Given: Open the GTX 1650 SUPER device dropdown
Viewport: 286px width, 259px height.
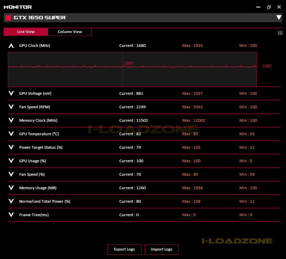Looking at the screenshot, I should click(x=279, y=18).
